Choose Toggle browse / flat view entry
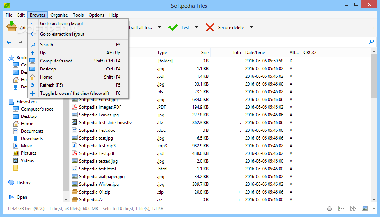This screenshot has height=217, width=380. tap(78, 93)
